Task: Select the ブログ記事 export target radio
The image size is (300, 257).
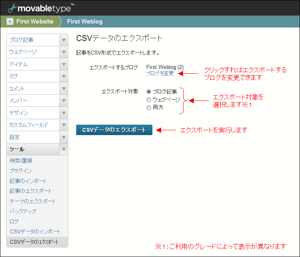Action: pos(149,92)
